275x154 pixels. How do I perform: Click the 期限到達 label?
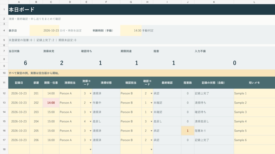pos(126,51)
